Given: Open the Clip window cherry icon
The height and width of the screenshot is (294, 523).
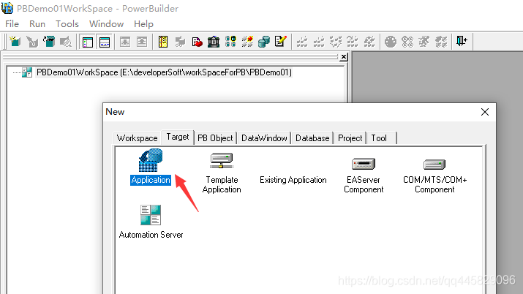Looking at the screenshot, I should (x=197, y=42).
